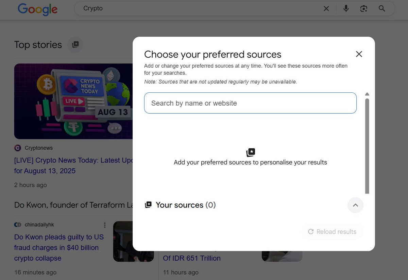This screenshot has height=280, width=408.
Task: Click Do Kwon, founder of Terraform heading
Action: pyautogui.click(x=73, y=205)
